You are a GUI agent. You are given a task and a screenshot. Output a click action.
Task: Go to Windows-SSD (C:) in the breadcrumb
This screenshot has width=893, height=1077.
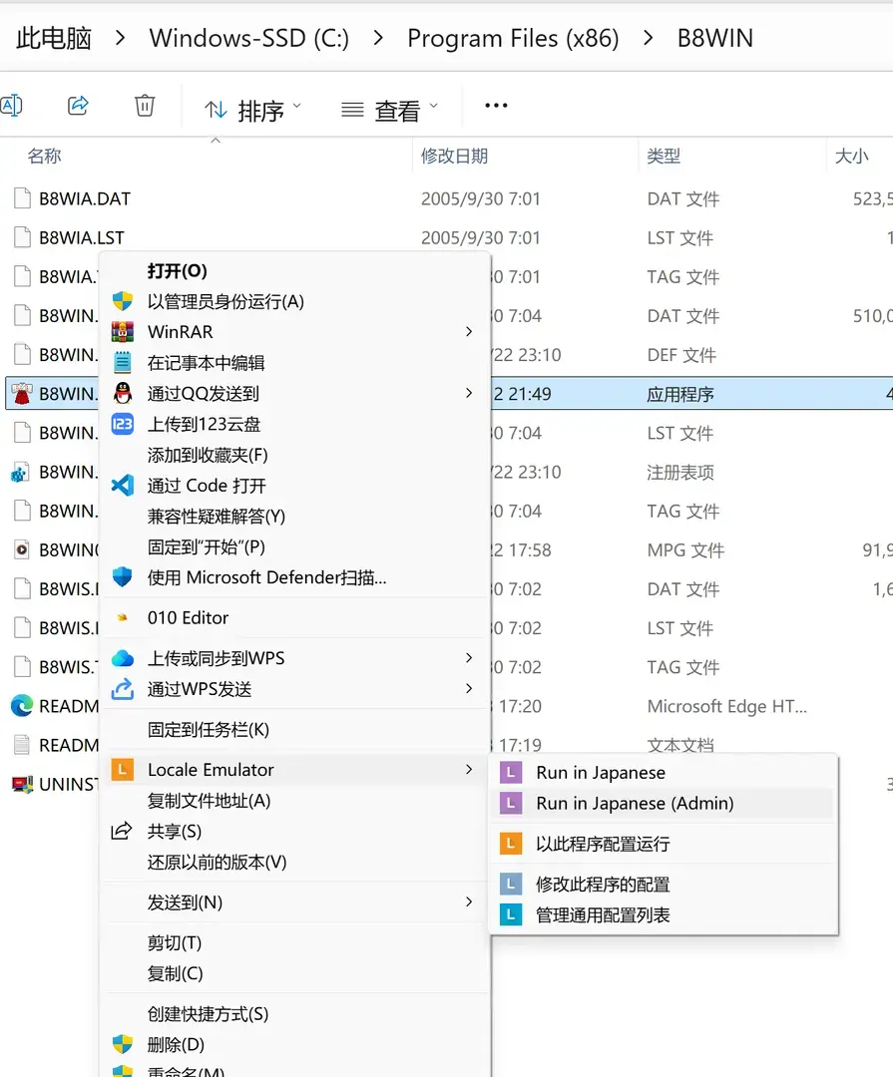[x=248, y=39]
